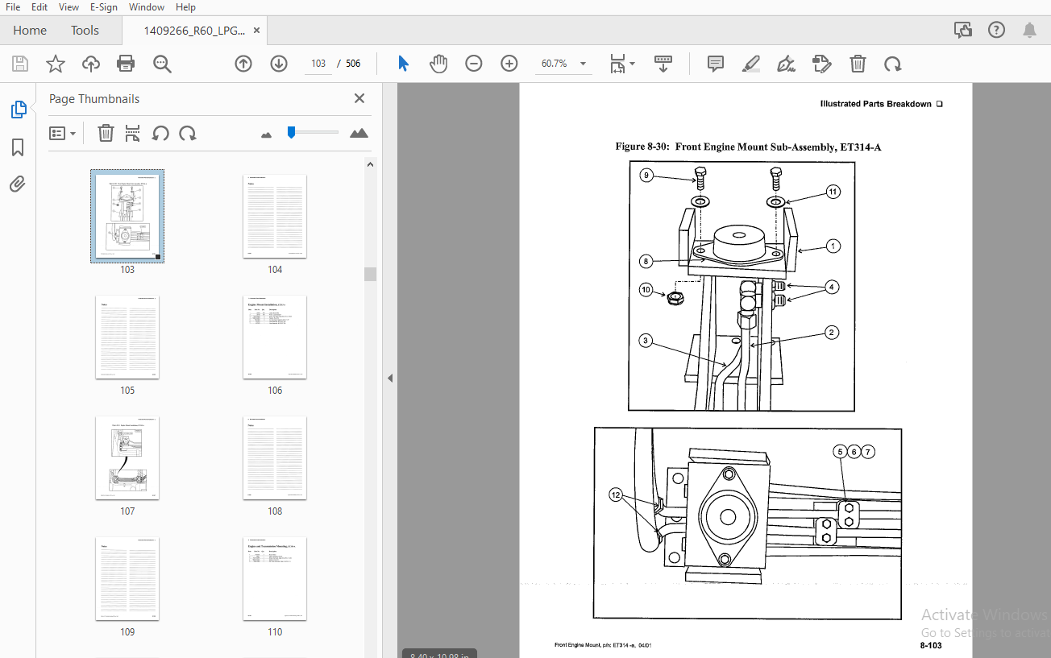Switch to the Tools tab
1051x658 pixels.
85,31
